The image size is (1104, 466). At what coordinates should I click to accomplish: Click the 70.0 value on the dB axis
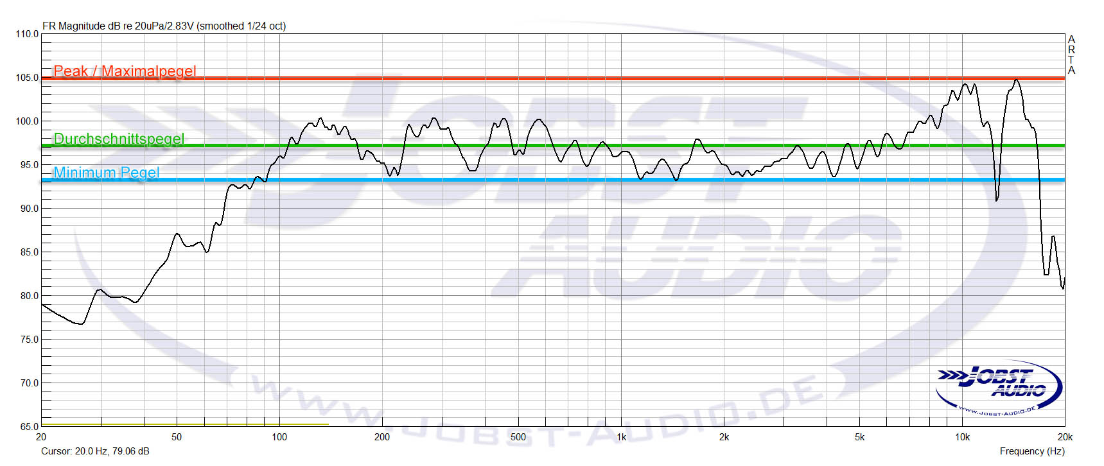click(x=29, y=383)
